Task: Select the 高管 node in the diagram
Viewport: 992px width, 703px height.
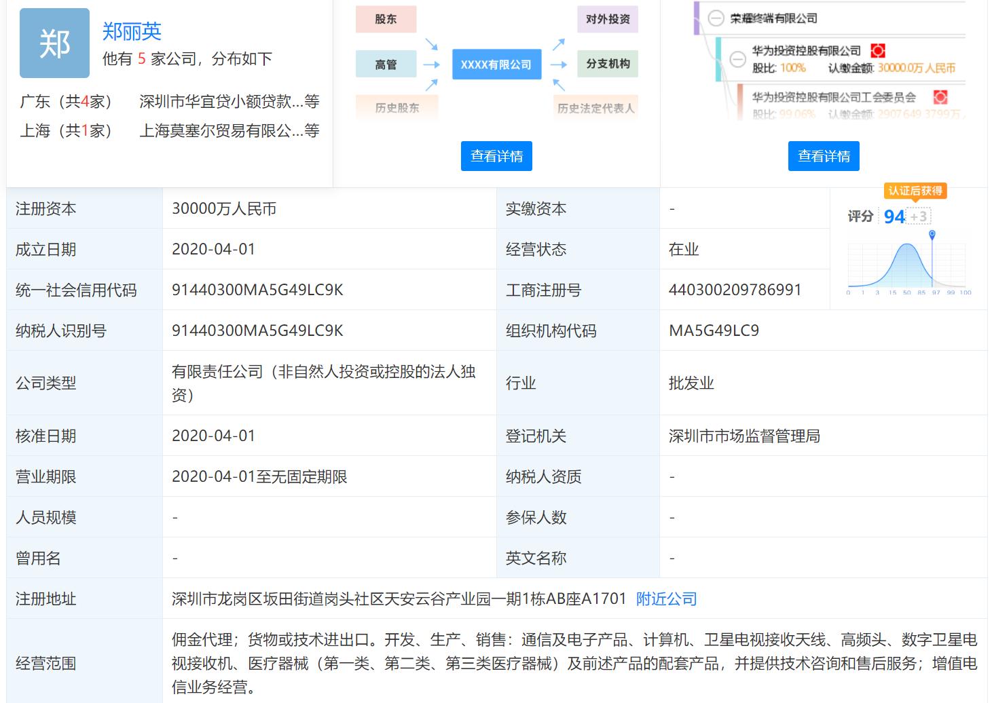Action: click(386, 64)
